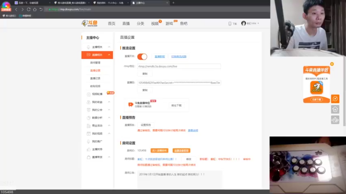The height and width of the screenshot is (194, 346).
Task: Switch to the 我的资料 个人中心 browser tab
Action: (x=110, y=3)
